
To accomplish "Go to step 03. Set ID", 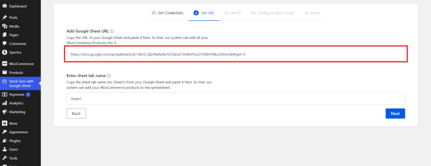I will click(x=232, y=13).
